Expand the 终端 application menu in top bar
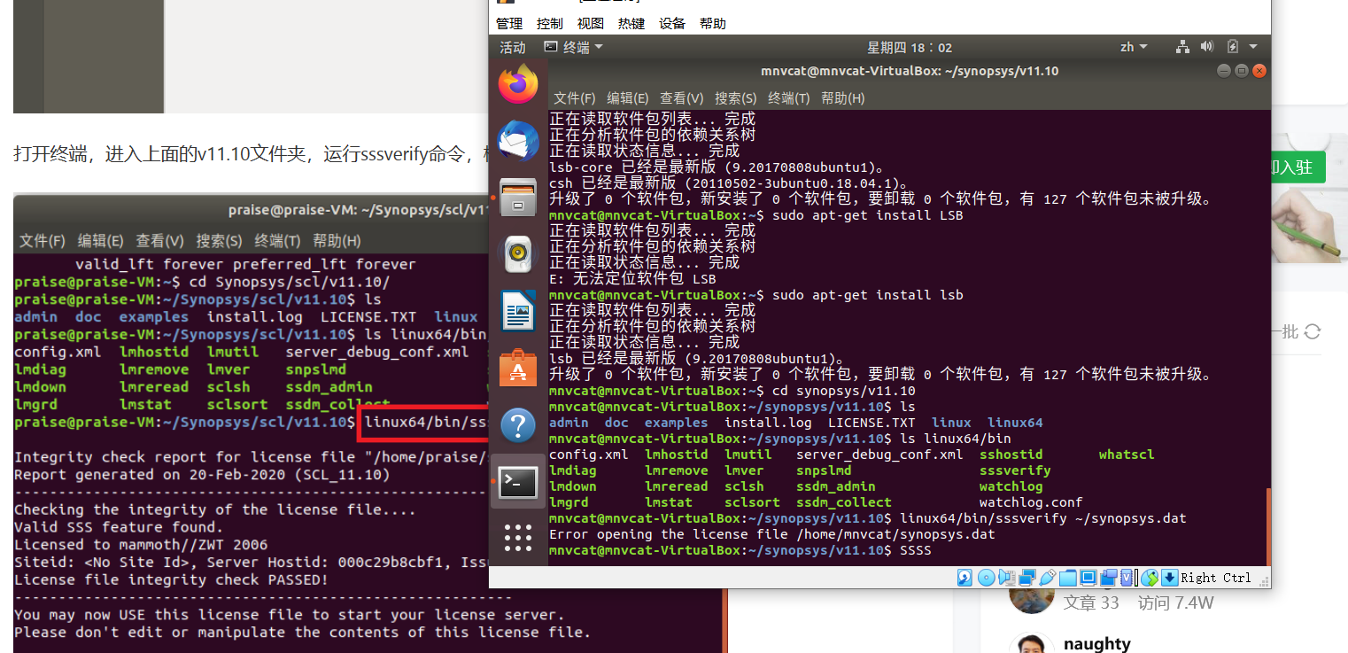The width and height of the screenshot is (1348, 653). (573, 47)
